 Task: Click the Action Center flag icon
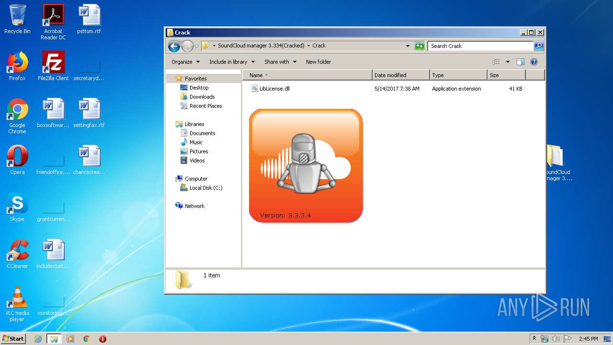567,339
